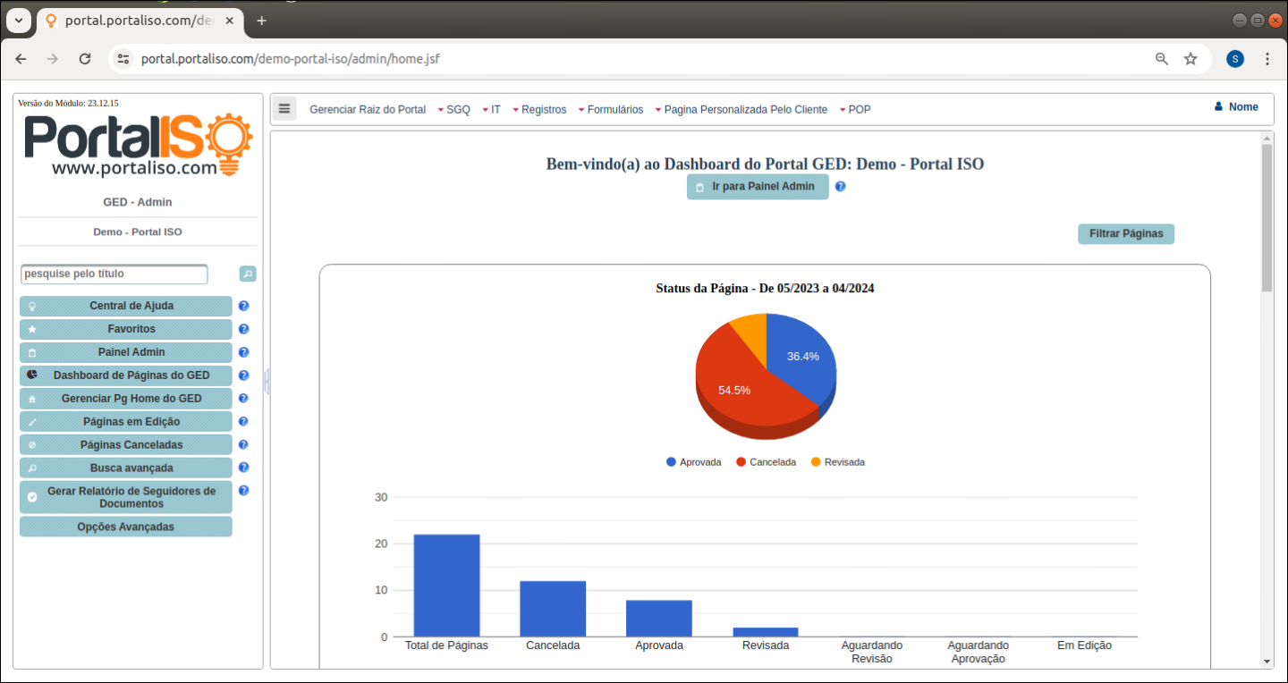Click help icon next to Busca avançada
The height and width of the screenshot is (683, 1288).
click(243, 468)
